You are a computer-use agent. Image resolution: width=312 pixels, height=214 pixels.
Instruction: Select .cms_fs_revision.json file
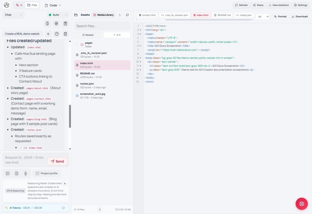click(102, 55)
